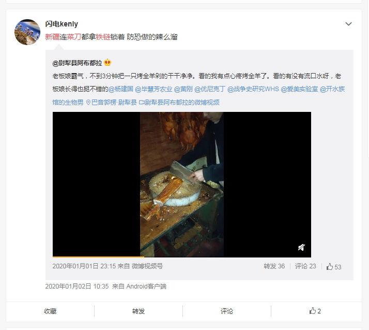Click the 菜刀 highlighted keyword
Image resolution: width=369 pixels, height=330 pixels.
pyautogui.click(x=74, y=37)
